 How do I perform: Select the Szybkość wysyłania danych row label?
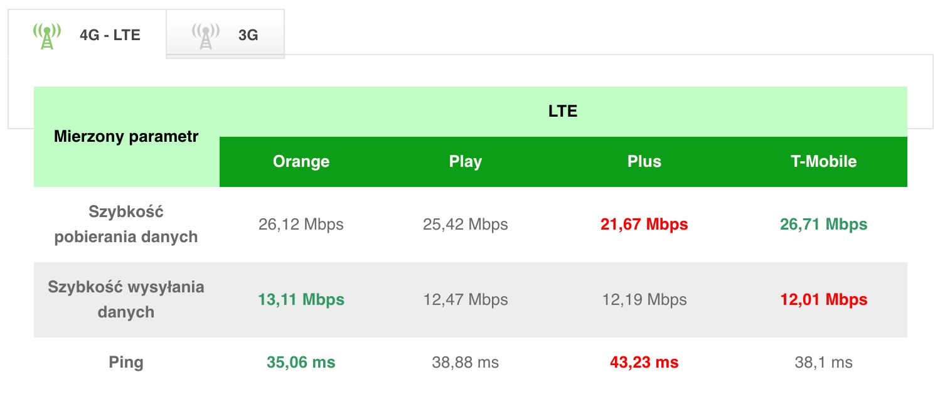click(x=126, y=300)
